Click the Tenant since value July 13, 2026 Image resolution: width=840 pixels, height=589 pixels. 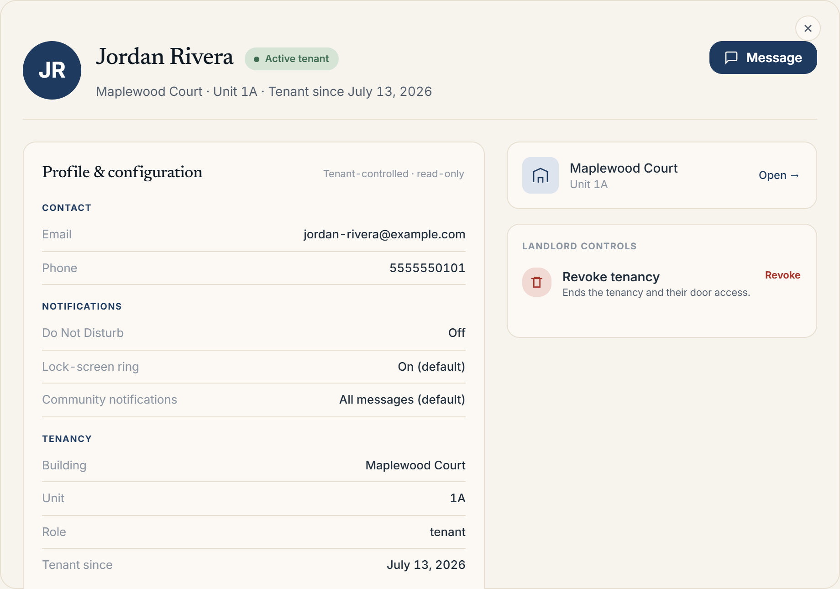[x=426, y=565]
